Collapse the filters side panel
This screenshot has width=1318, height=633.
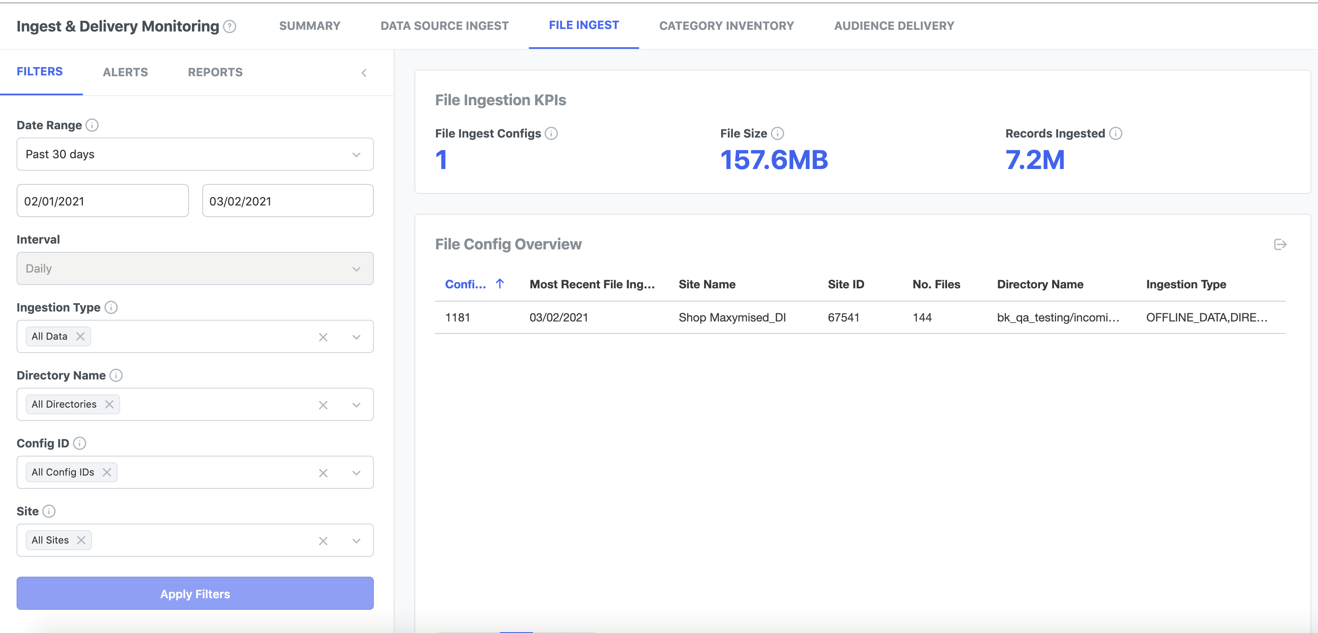tap(364, 73)
